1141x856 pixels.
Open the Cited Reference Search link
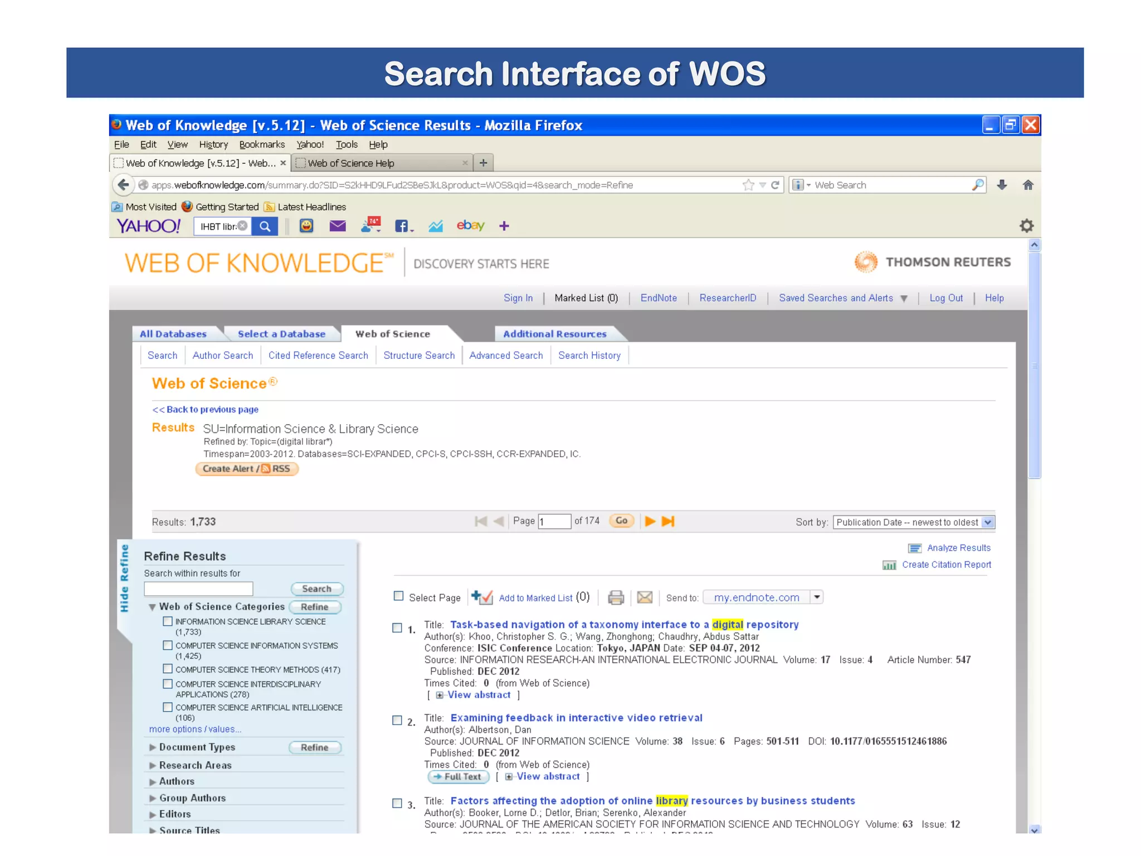318,356
